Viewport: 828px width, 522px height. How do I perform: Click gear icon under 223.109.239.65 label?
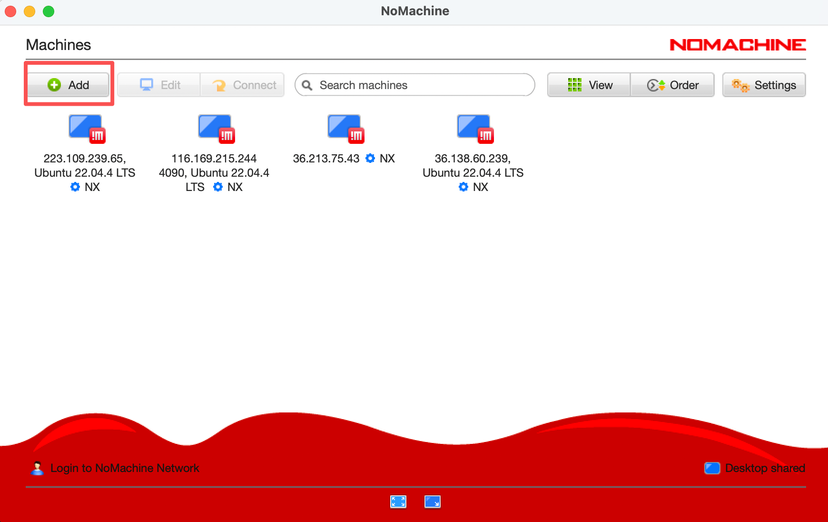pyautogui.click(x=75, y=187)
